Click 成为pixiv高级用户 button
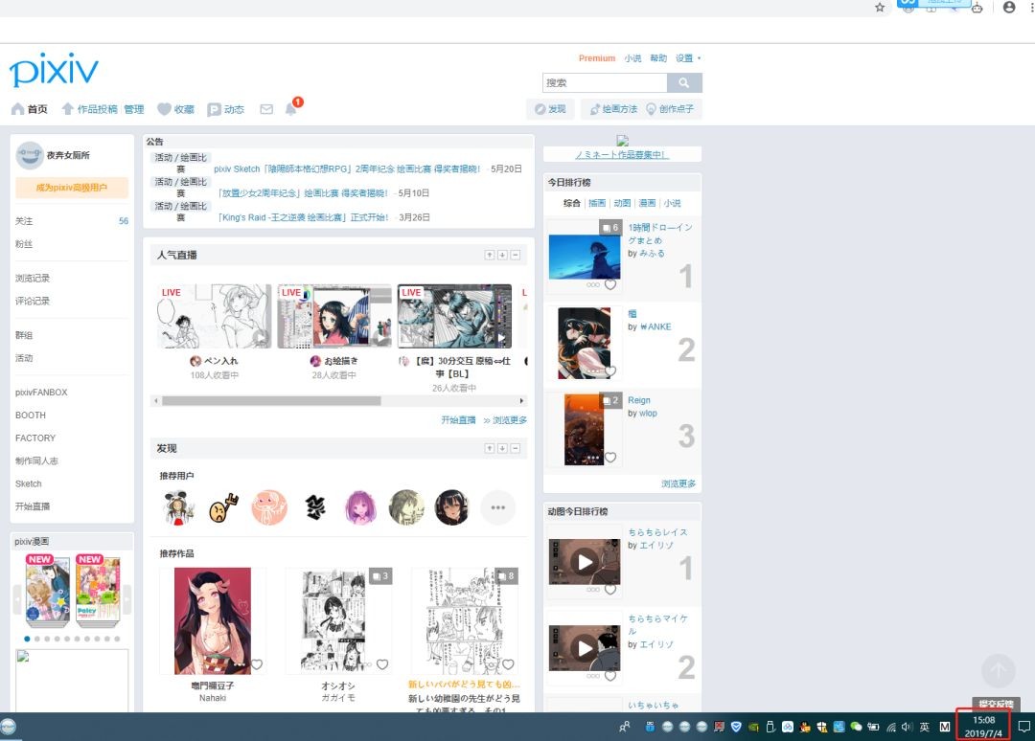 click(72, 188)
